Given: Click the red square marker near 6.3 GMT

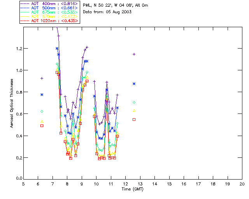Looking at the screenshot, I should (x=42, y=126).
